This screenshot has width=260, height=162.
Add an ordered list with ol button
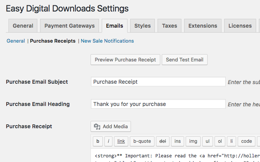click(220, 141)
